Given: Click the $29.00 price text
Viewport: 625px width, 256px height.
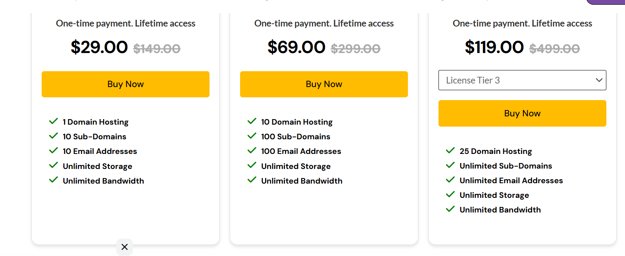Looking at the screenshot, I should 99,47.
